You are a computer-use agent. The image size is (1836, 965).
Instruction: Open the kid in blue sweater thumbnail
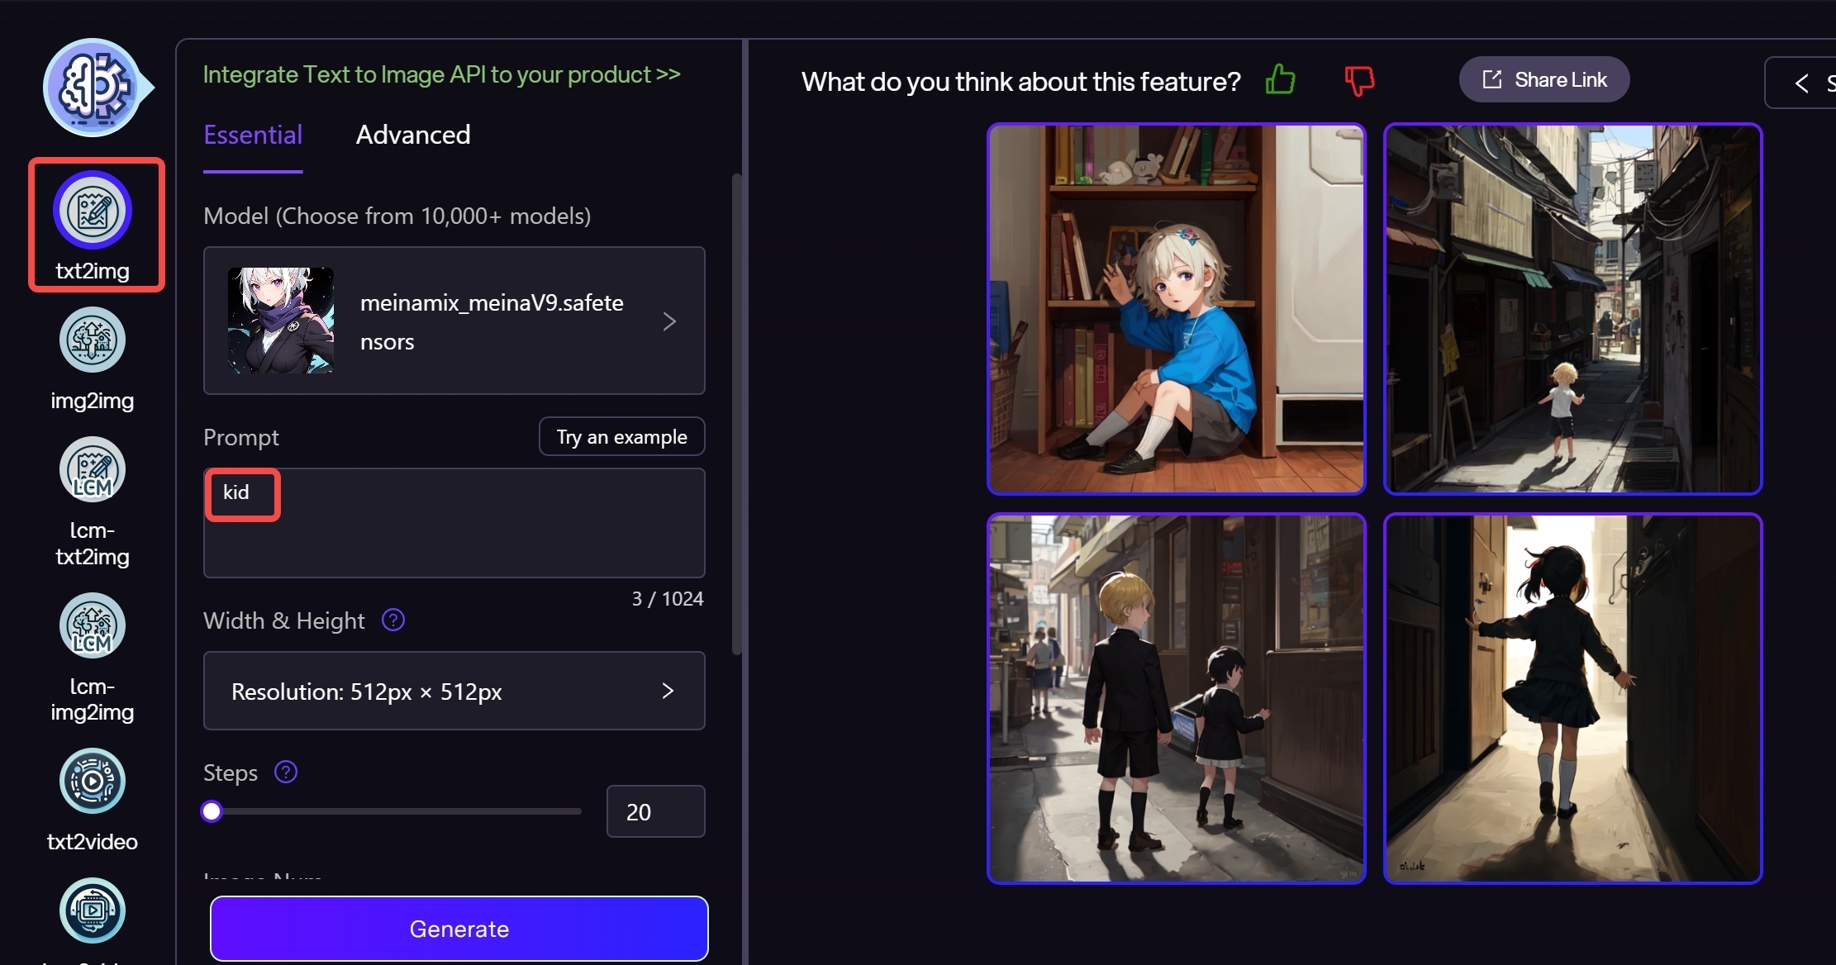point(1176,309)
